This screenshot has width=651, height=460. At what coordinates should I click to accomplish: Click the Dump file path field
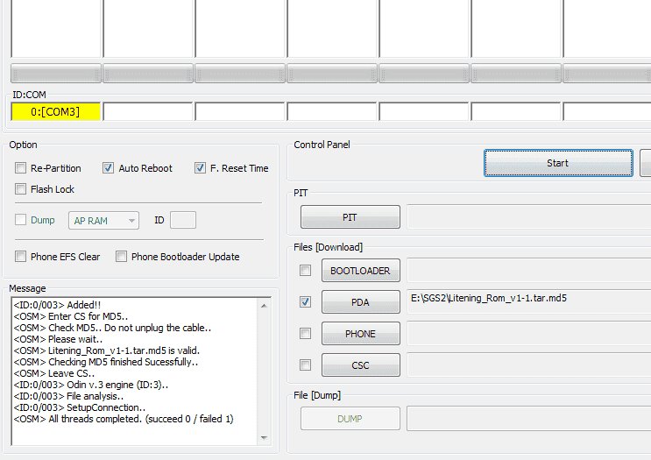pyautogui.click(x=529, y=419)
